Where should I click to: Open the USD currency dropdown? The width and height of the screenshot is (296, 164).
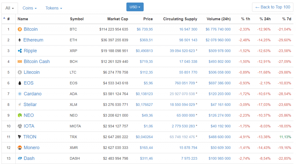(x=135, y=7)
